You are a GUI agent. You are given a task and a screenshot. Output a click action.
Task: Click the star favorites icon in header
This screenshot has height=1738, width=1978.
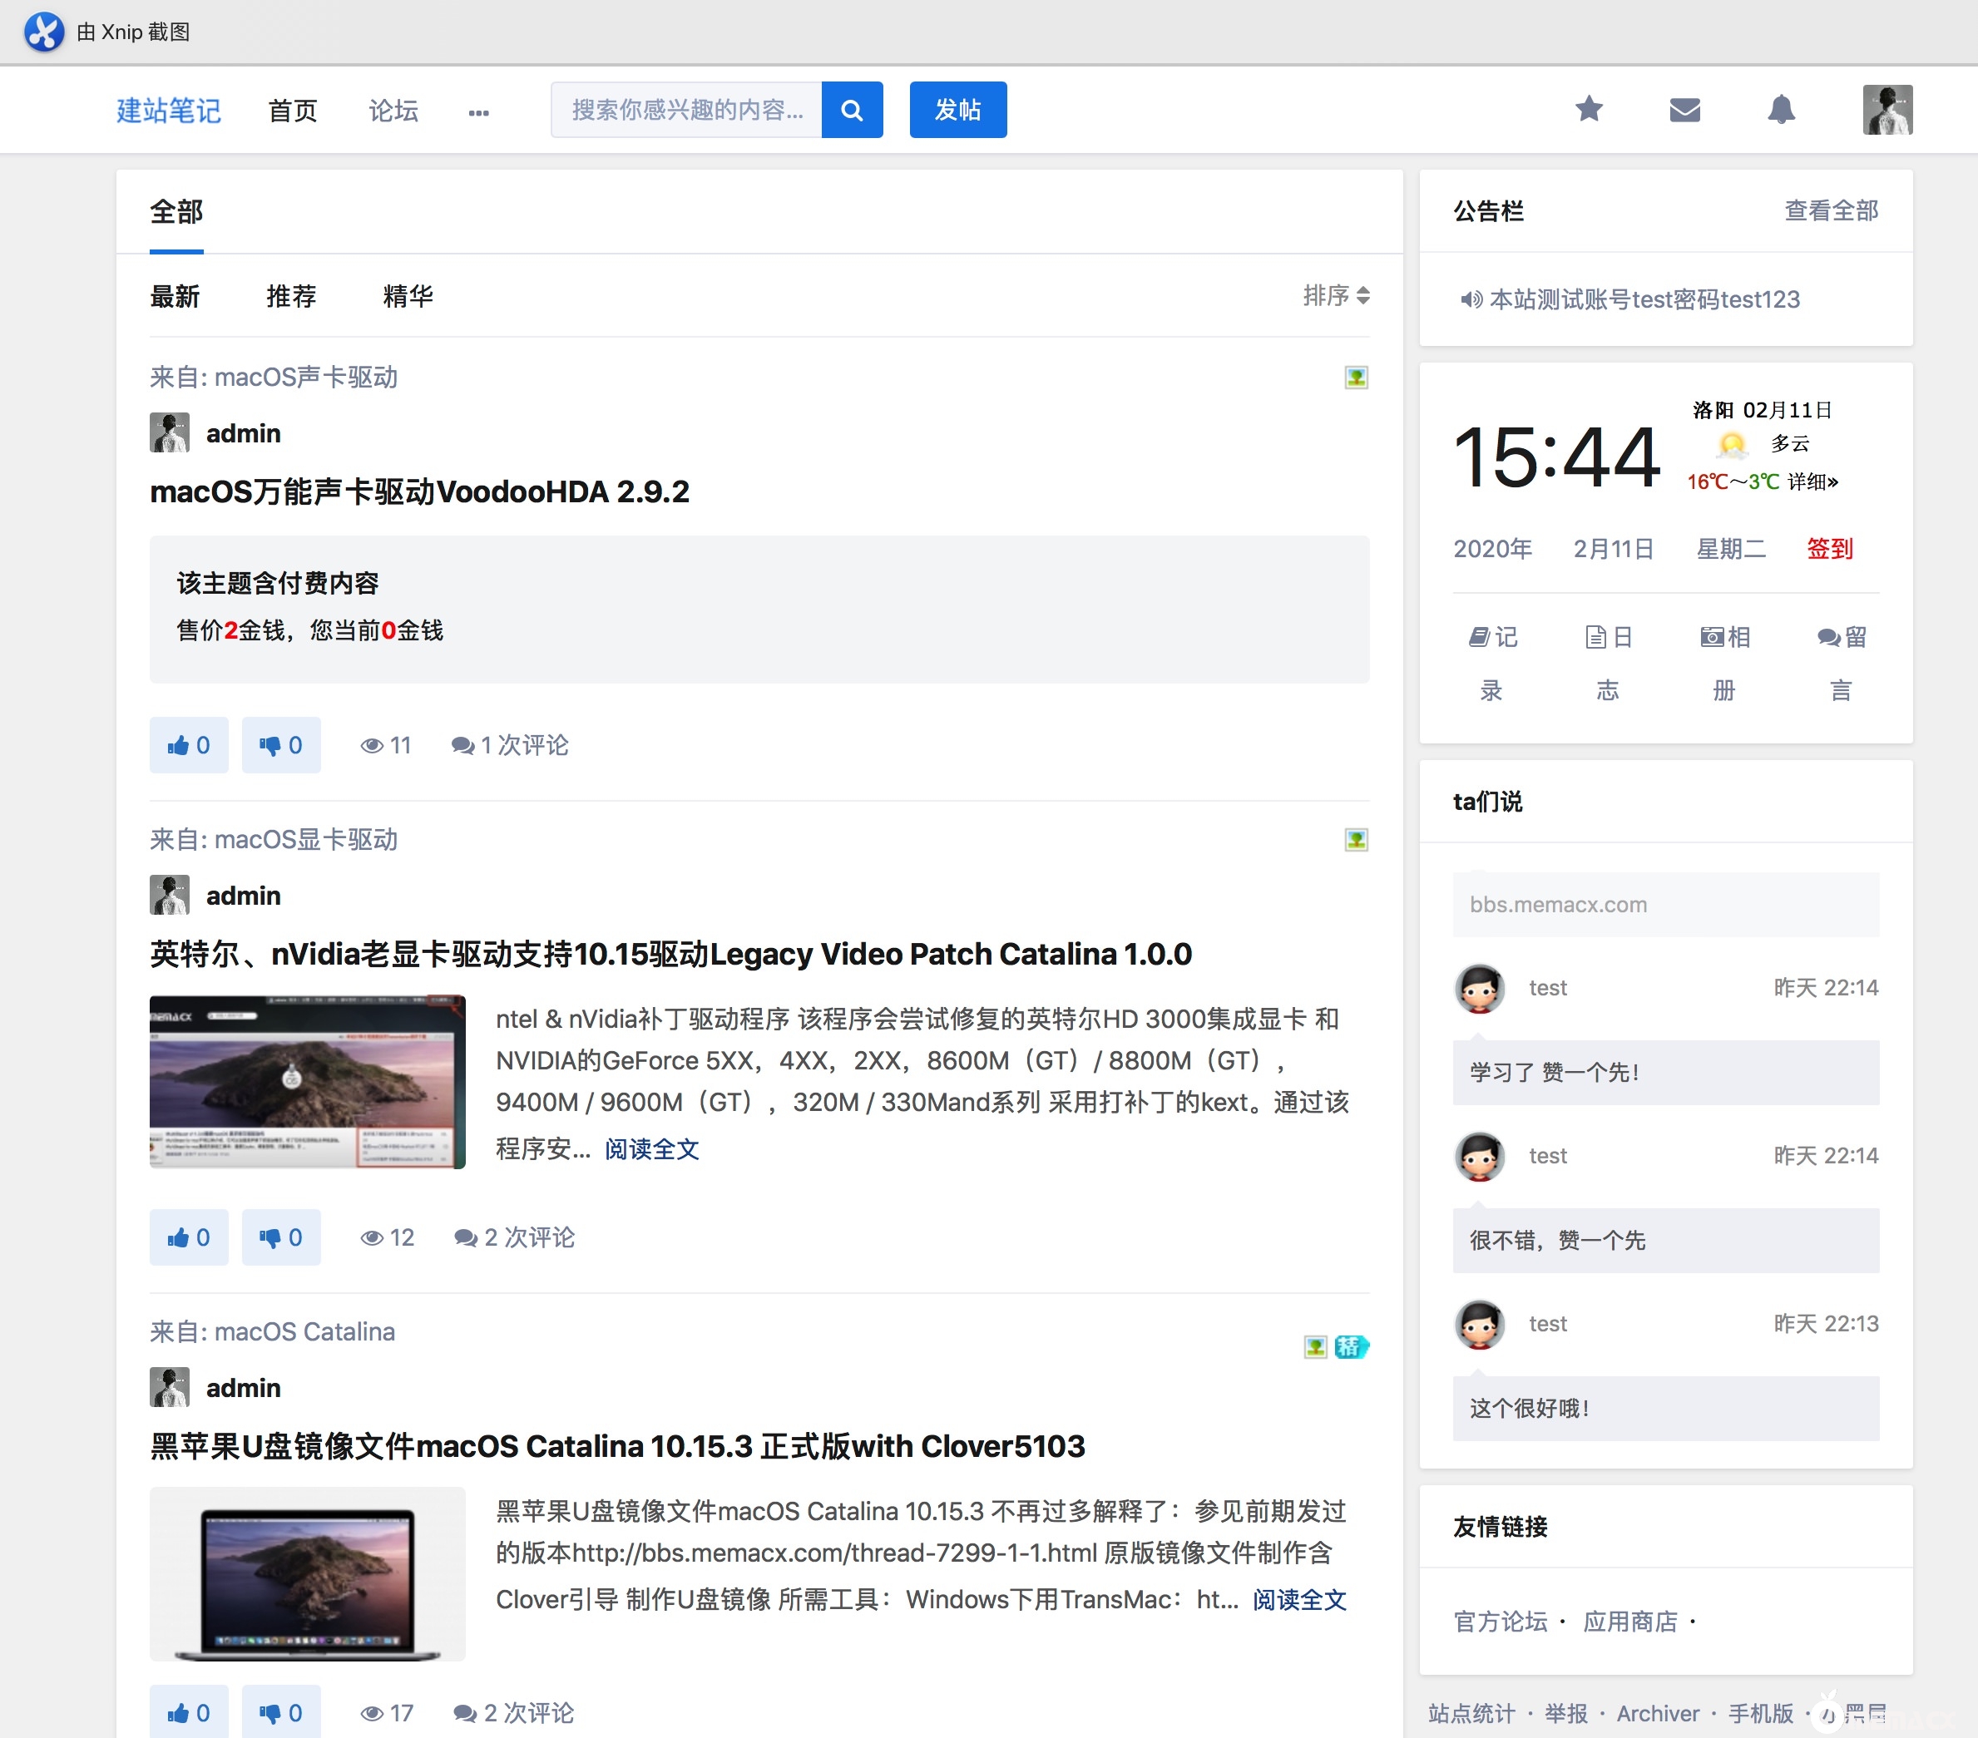coord(1588,109)
